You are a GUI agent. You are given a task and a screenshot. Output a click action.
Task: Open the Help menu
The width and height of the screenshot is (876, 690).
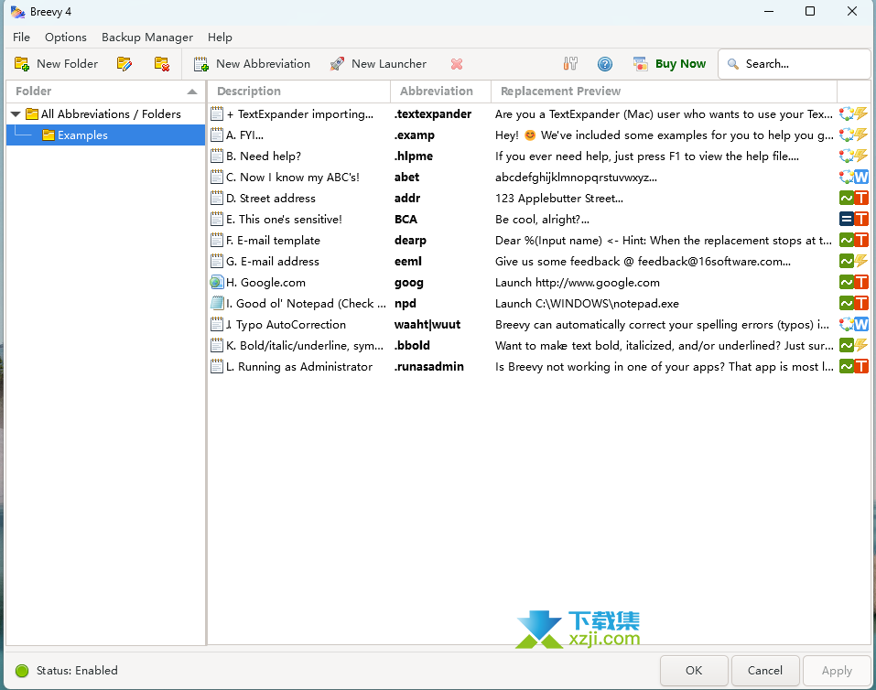220,38
